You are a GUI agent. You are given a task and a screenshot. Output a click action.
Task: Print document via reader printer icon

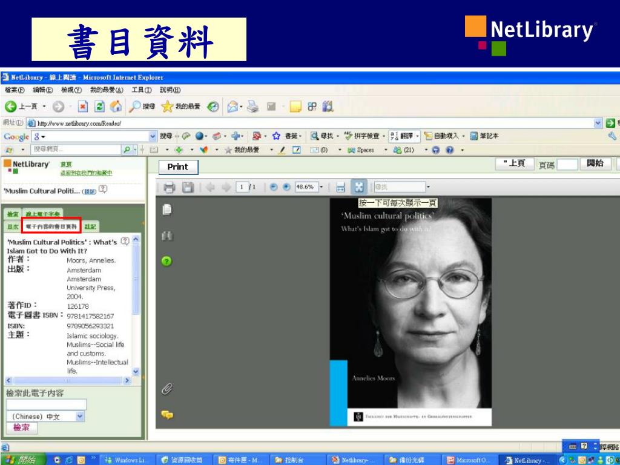click(x=170, y=187)
